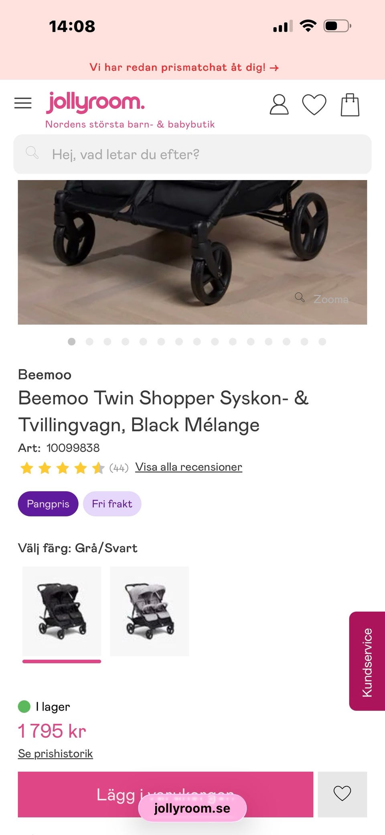
Task: Go to second image carousel dot
Action: [x=89, y=341]
